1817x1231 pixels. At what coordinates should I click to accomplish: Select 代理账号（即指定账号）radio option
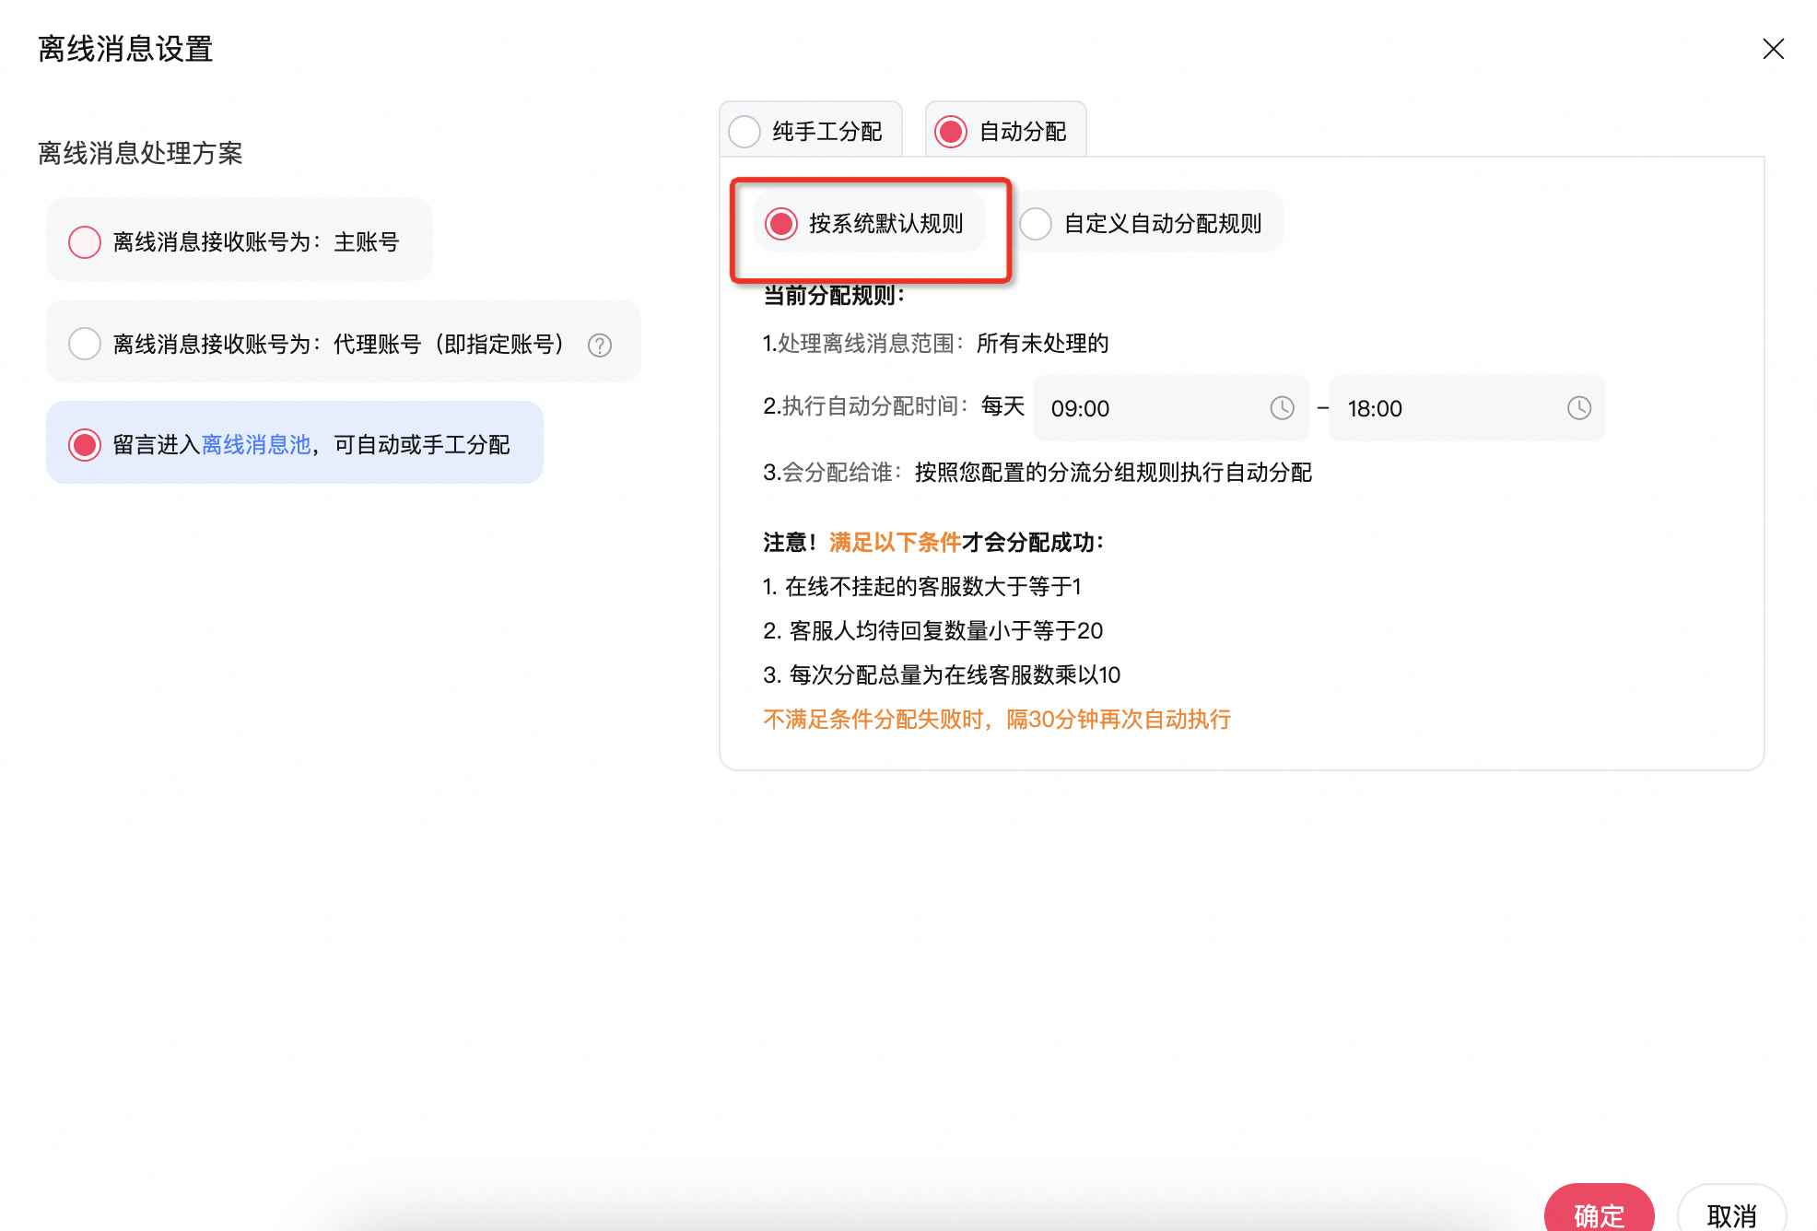click(85, 344)
